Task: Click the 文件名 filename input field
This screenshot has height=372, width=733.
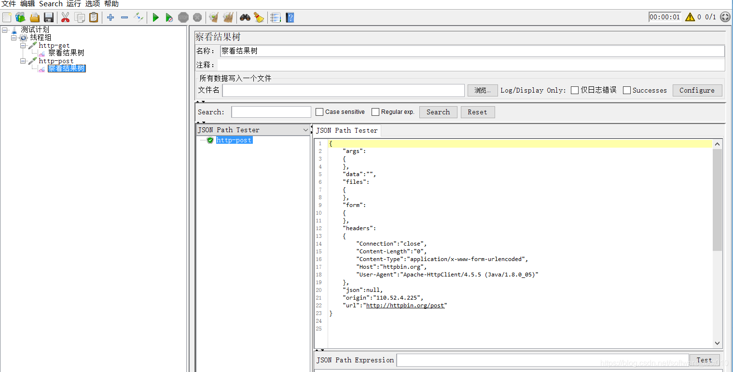Action: [x=344, y=90]
